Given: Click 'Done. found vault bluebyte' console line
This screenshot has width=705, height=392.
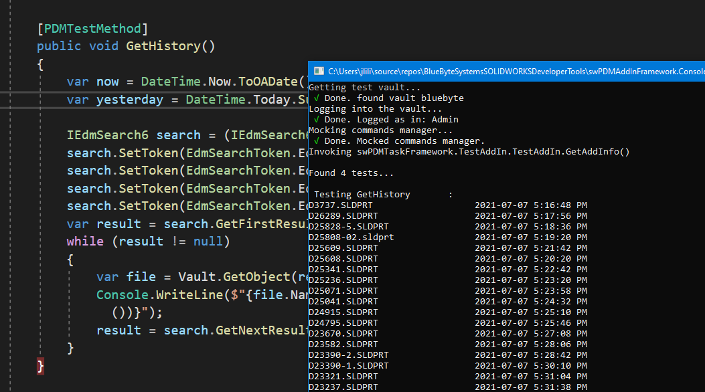Looking at the screenshot, I should [389, 98].
